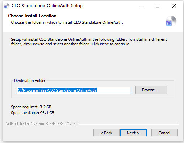Click the header subtitle about choosing folder
The width and height of the screenshot is (184, 143).
[67, 22]
